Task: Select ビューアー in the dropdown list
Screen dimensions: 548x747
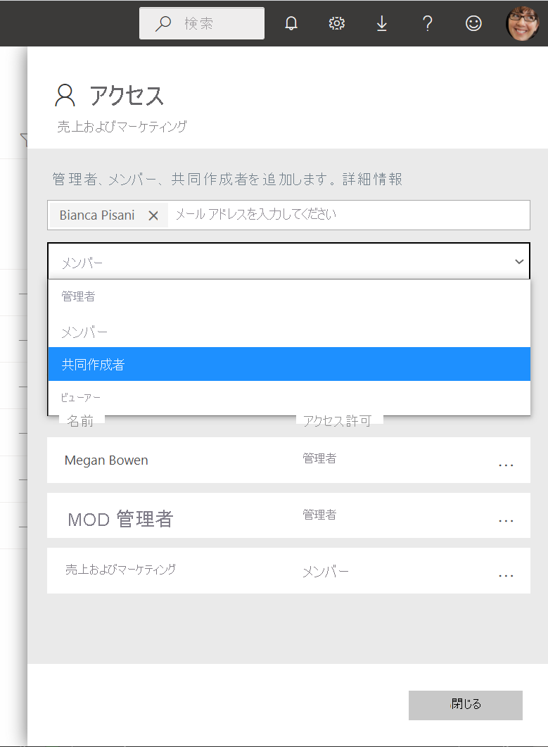Action: point(289,397)
